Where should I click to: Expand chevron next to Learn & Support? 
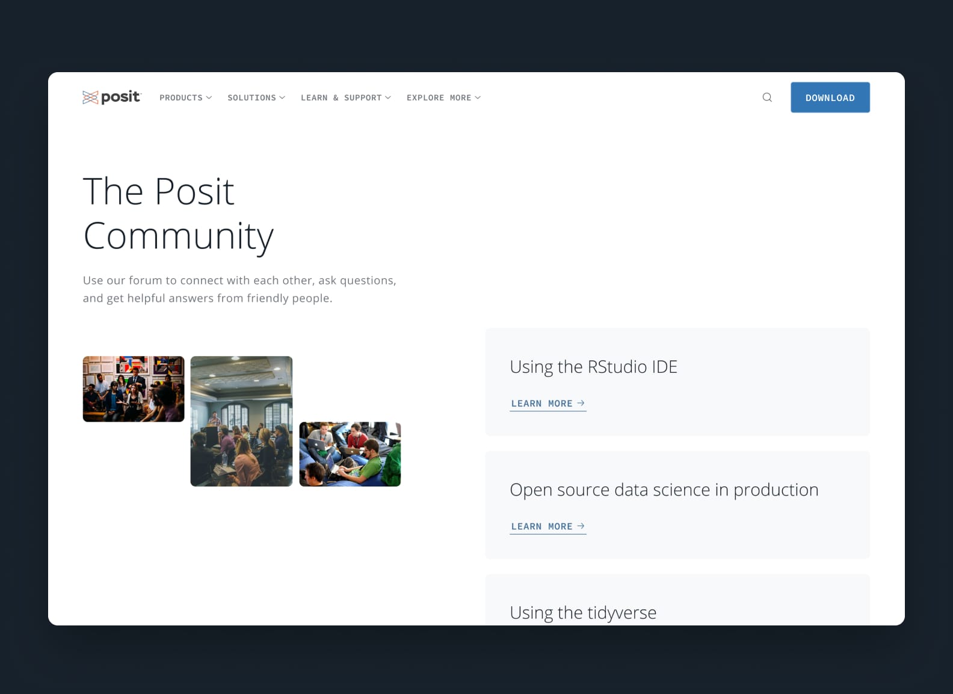click(x=388, y=97)
